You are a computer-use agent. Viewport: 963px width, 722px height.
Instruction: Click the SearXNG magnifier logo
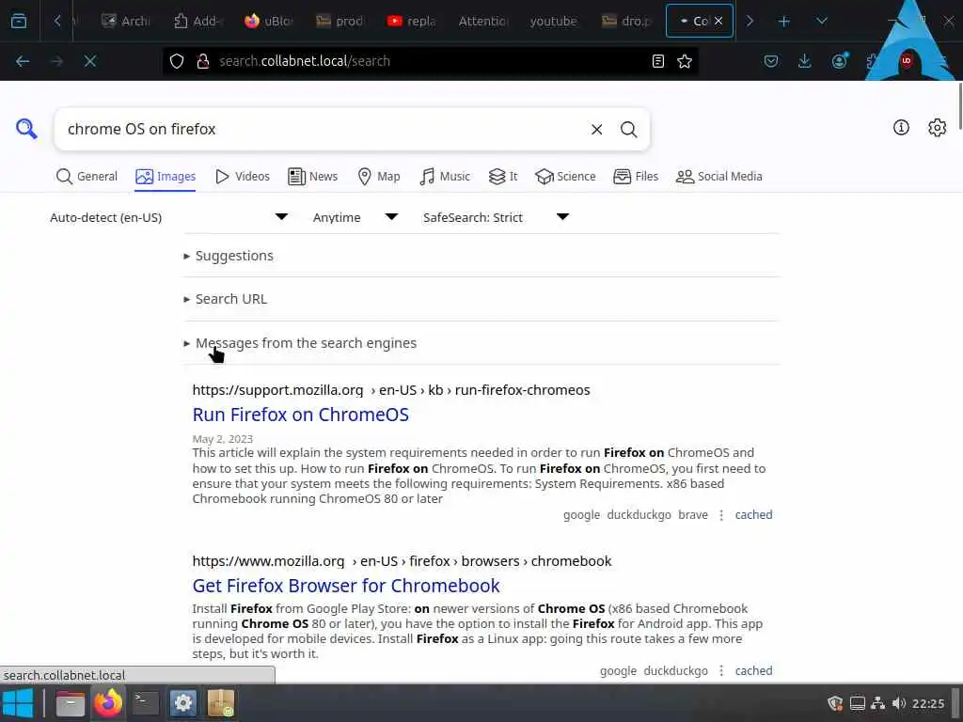tap(26, 129)
